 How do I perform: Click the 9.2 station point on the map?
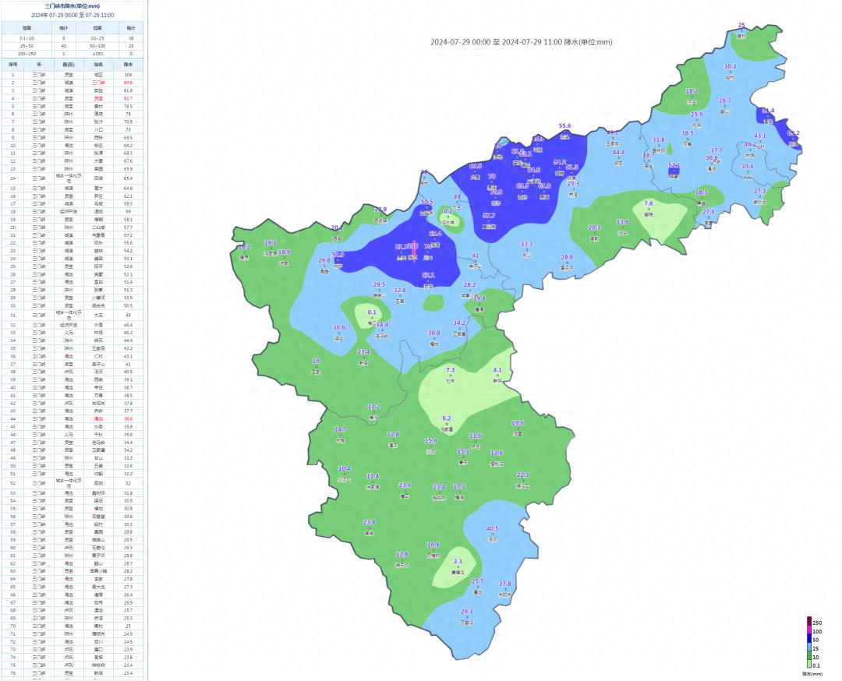[447, 423]
